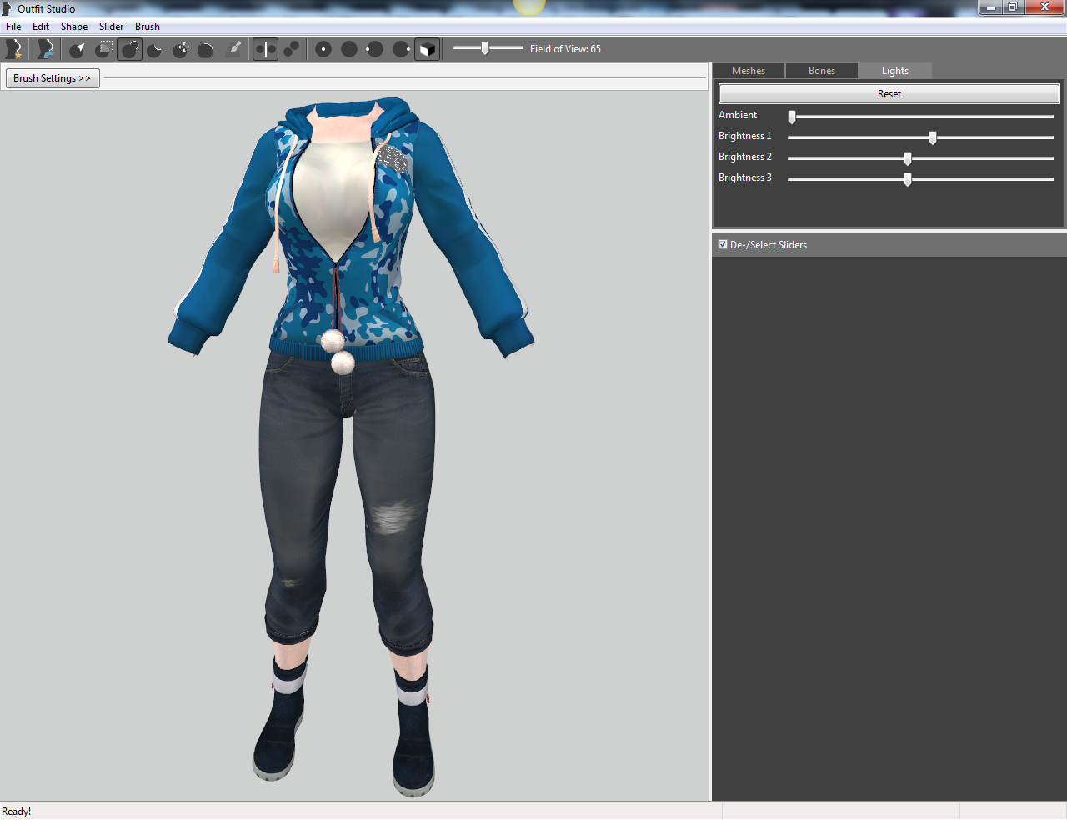Adjust the Brightness 2 slider
Viewport: 1067px width, 820px height.
(920, 158)
